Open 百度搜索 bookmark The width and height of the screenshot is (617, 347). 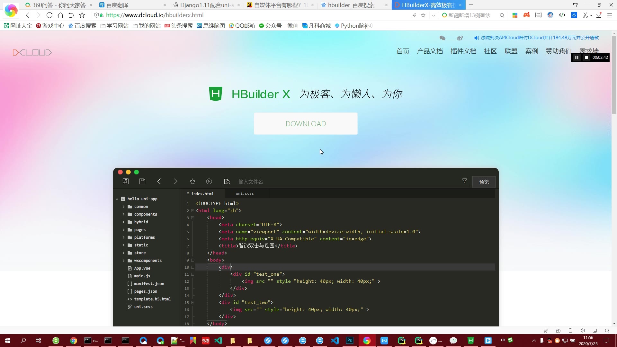(82, 26)
